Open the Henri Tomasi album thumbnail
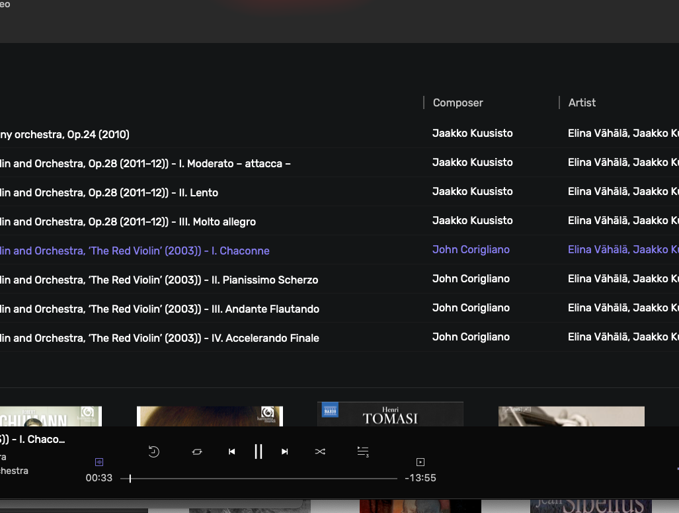 390,414
